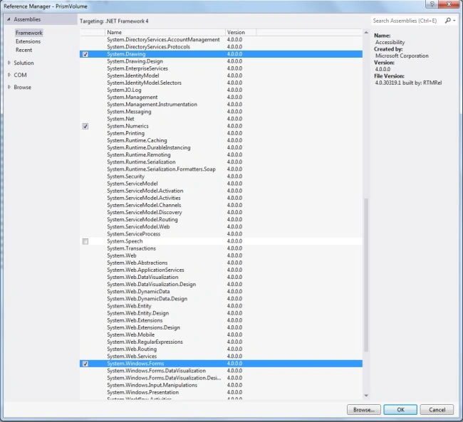Select the System.Net row
The height and width of the screenshot is (422, 463).
[x=221, y=119]
